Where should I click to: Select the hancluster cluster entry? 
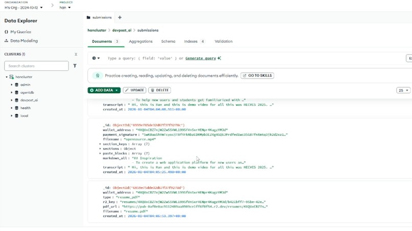[x=24, y=77]
